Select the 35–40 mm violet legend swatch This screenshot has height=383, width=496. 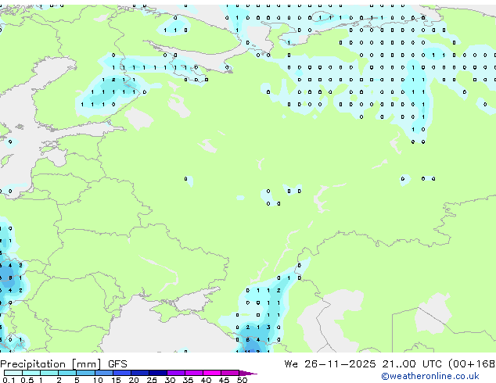[x=194, y=373]
